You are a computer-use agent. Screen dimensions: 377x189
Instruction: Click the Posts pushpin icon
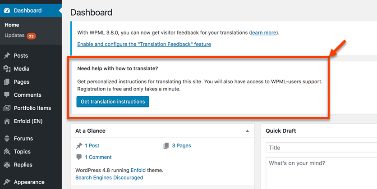click(x=7, y=56)
